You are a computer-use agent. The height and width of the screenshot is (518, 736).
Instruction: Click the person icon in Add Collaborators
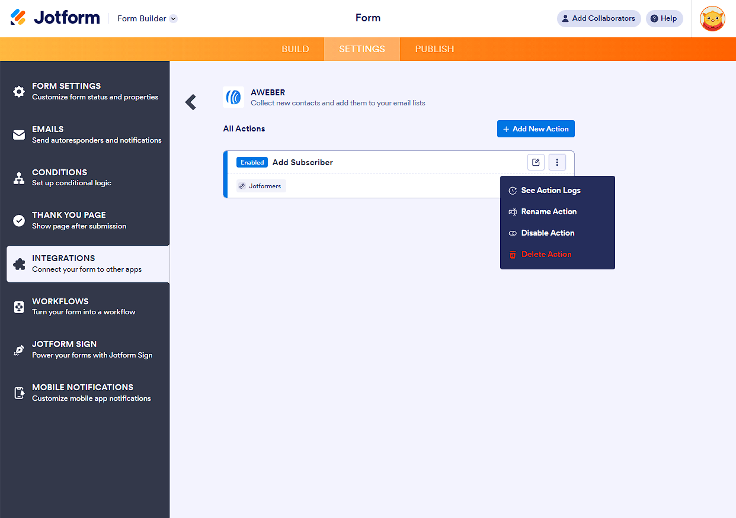pos(565,18)
